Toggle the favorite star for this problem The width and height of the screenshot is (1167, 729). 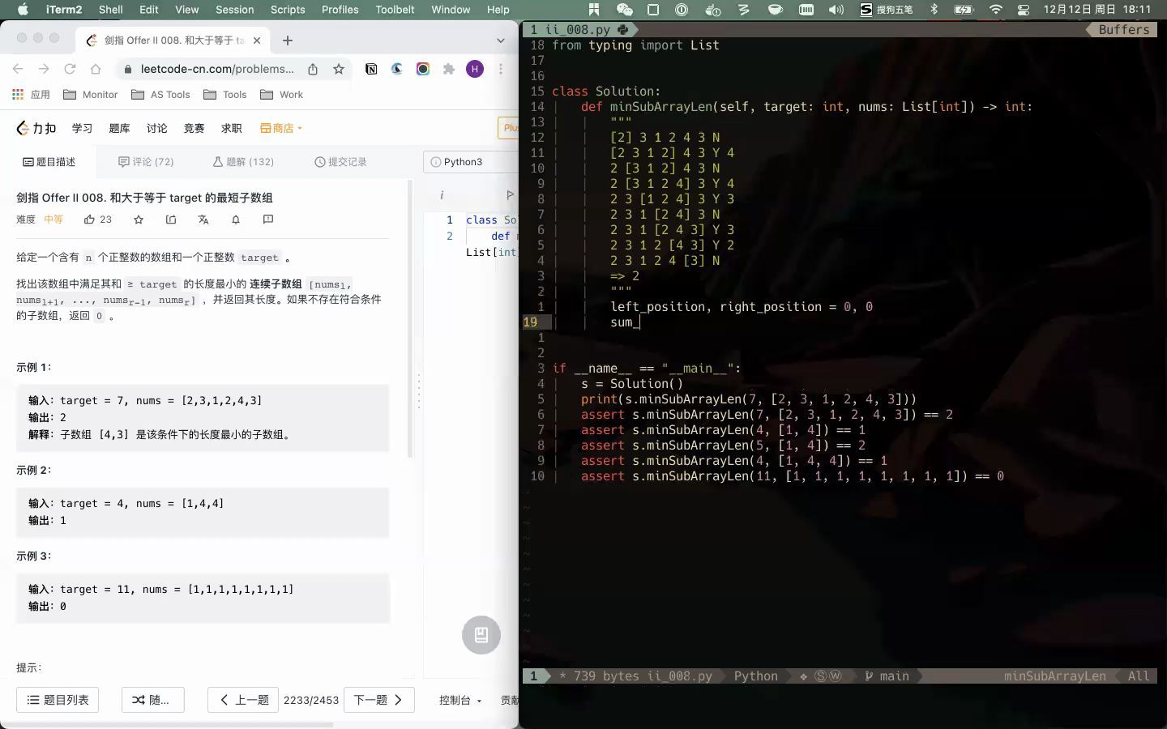138,219
